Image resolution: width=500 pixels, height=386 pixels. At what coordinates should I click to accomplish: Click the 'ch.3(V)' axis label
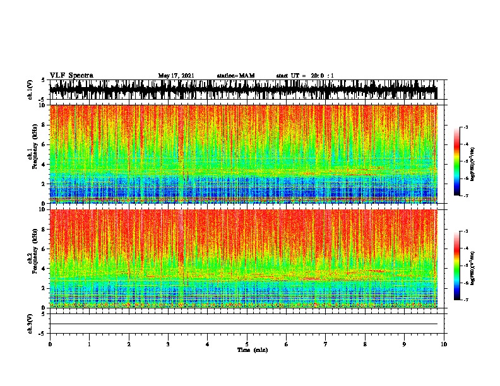30,324
